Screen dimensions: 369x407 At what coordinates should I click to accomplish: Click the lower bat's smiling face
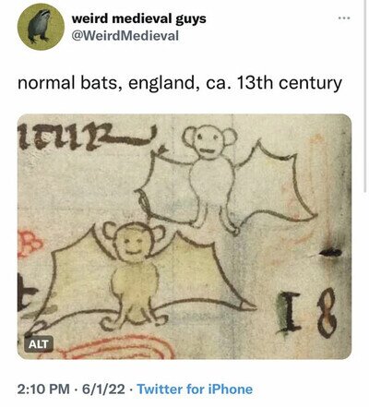pos(135,243)
